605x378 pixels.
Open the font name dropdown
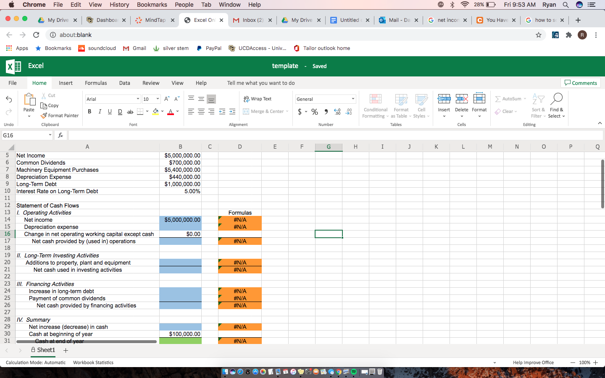138,99
